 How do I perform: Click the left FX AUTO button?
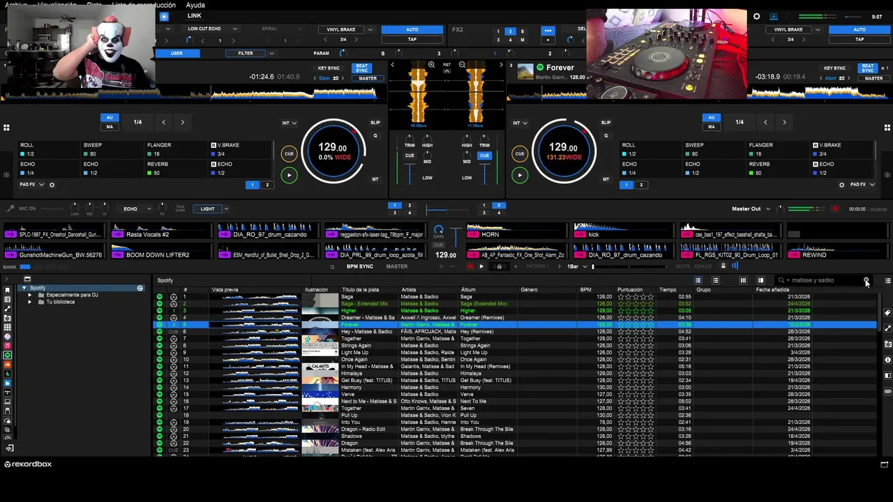pyautogui.click(x=412, y=29)
